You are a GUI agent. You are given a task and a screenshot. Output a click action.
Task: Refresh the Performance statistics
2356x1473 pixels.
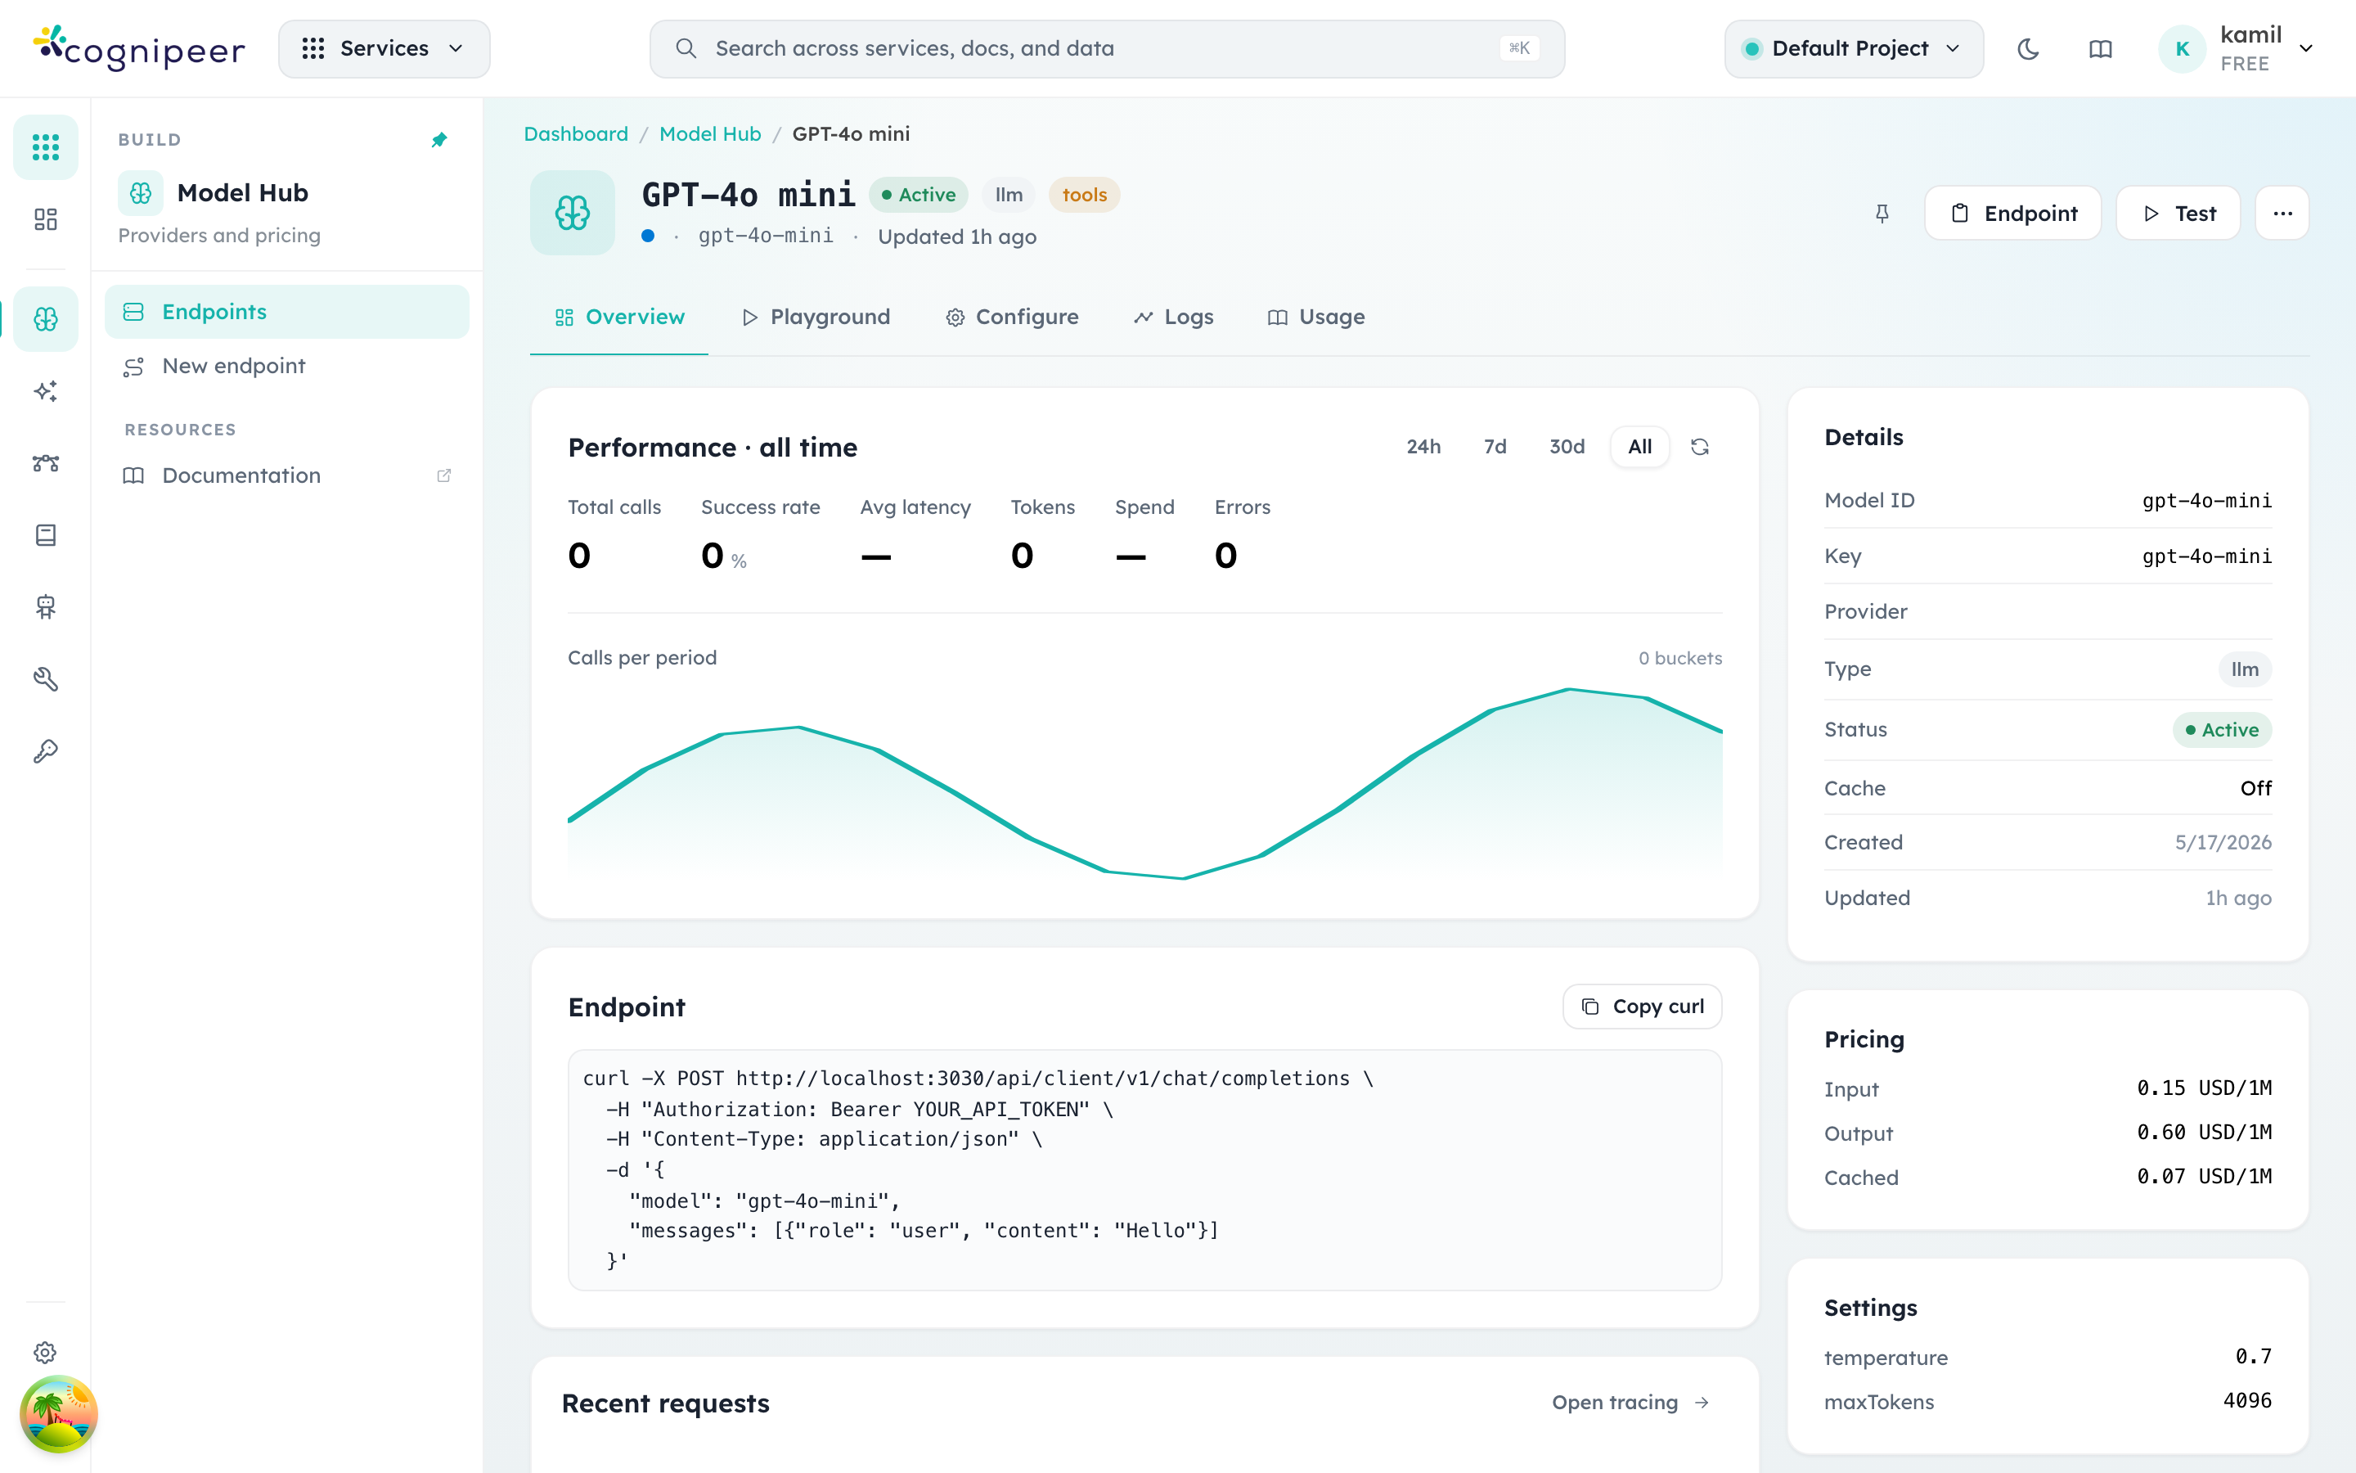(x=1700, y=447)
